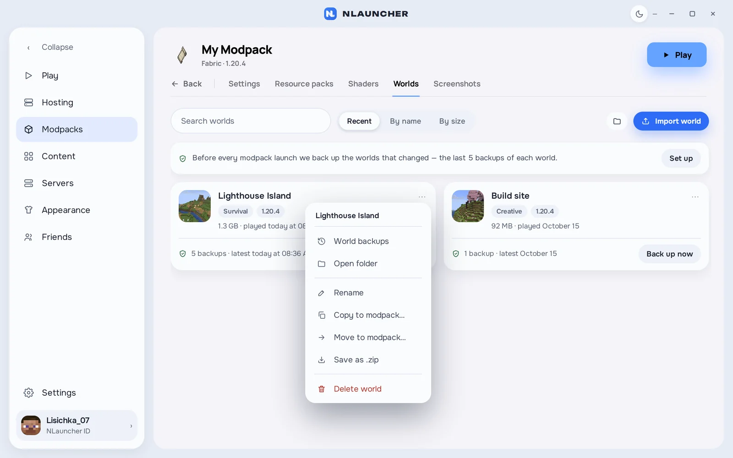Sort worlds By size
Screen dimensions: 733x458
tap(452, 121)
